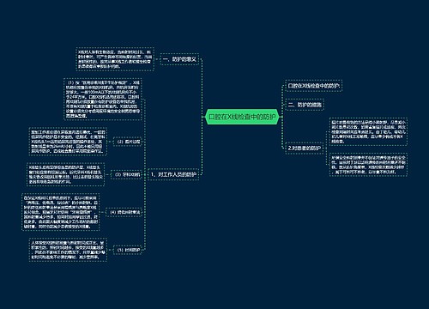Click the note box beside (5) 时间防护

pyautogui.click(x=68, y=250)
